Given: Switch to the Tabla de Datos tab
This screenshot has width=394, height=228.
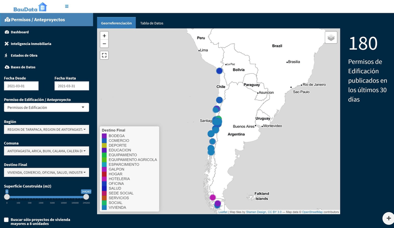Looking at the screenshot, I should [152, 23].
